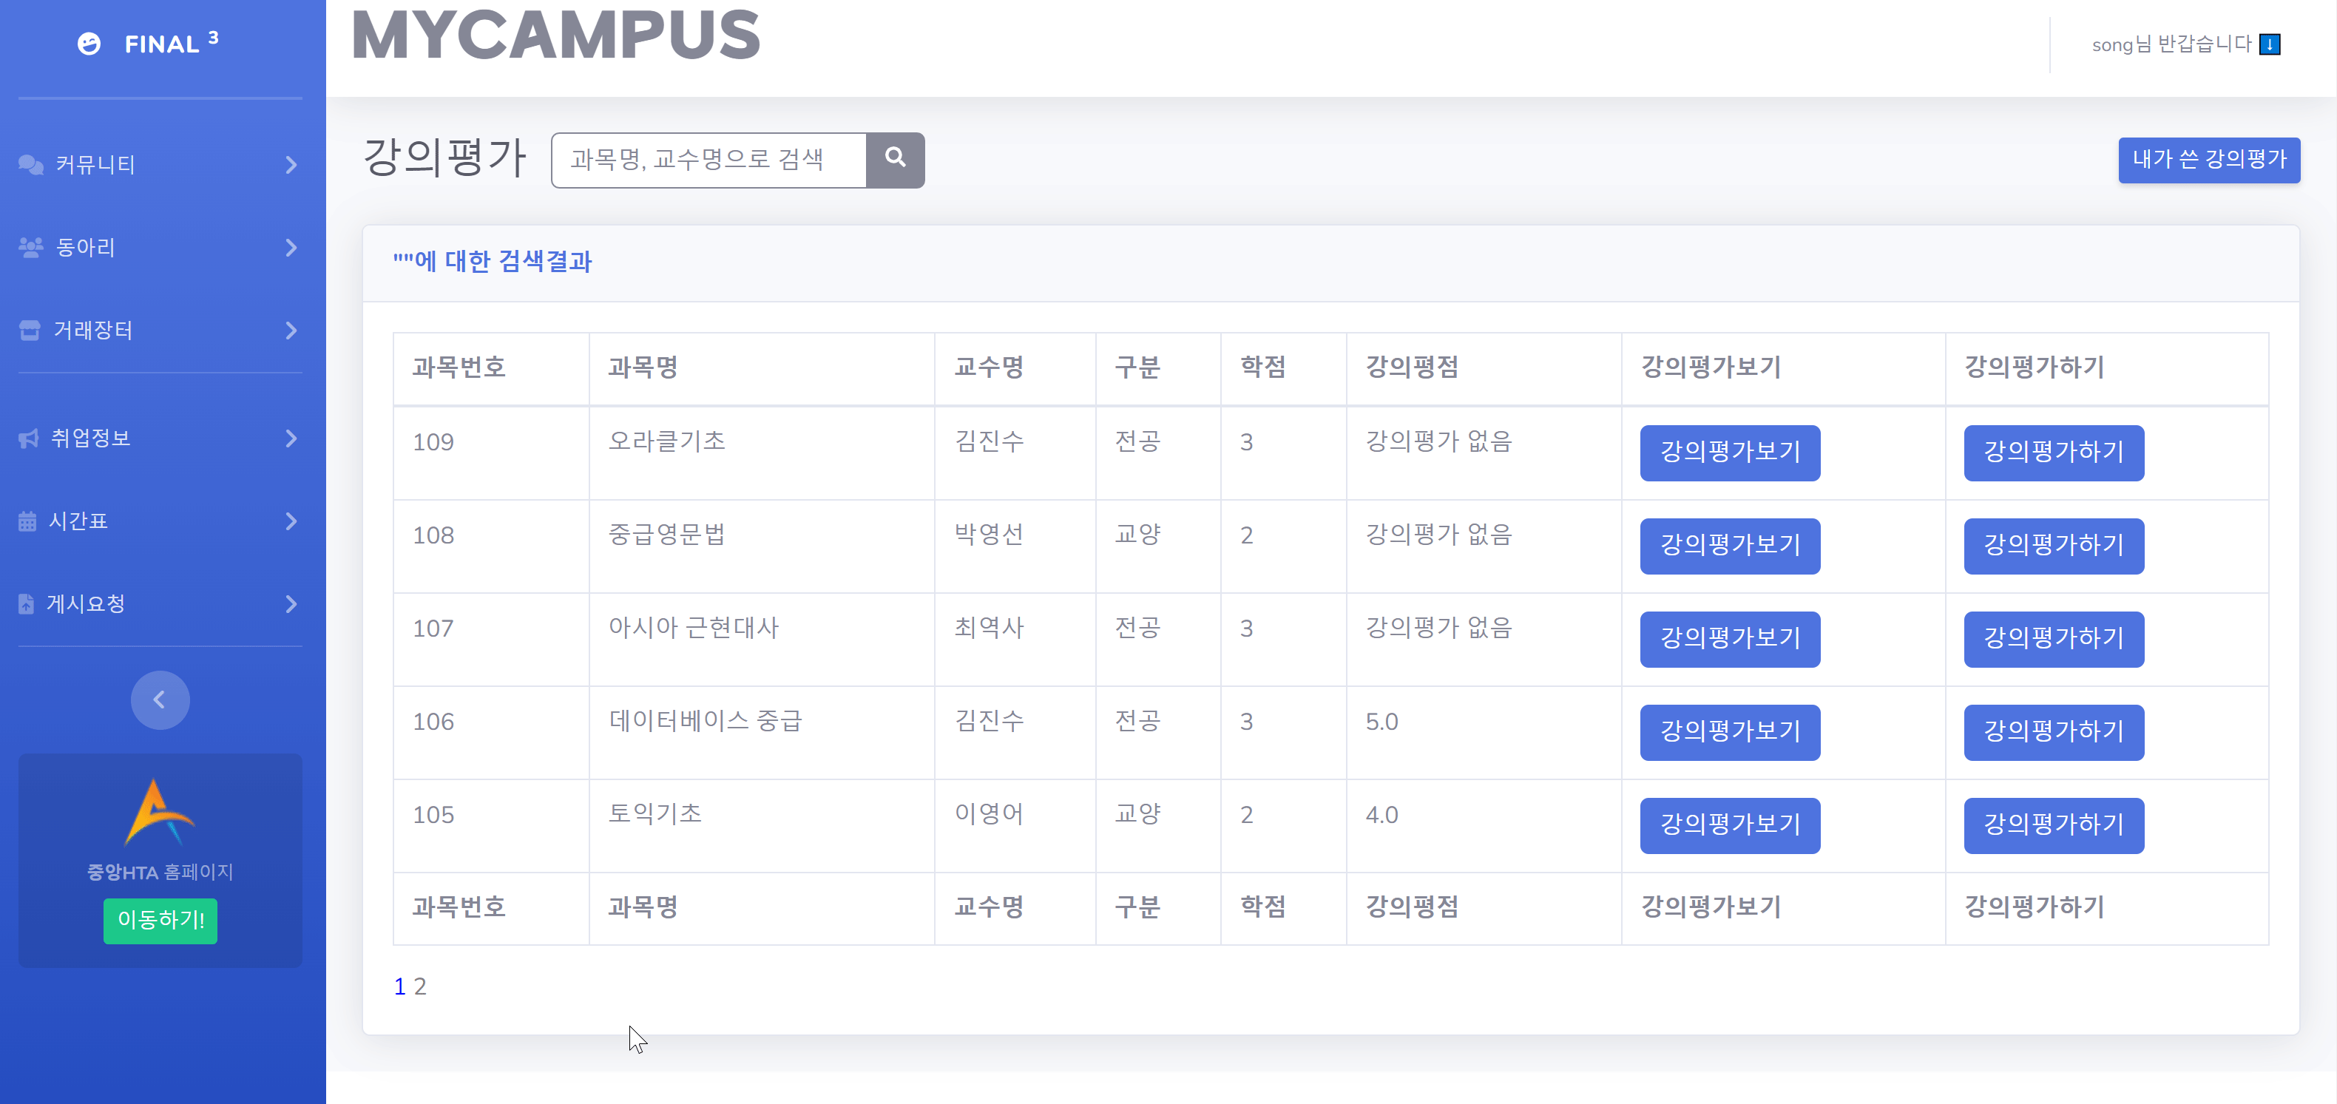This screenshot has height=1104, width=2337.
Task: Collapse the sidebar with round arrow toggle
Action: (x=160, y=700)
